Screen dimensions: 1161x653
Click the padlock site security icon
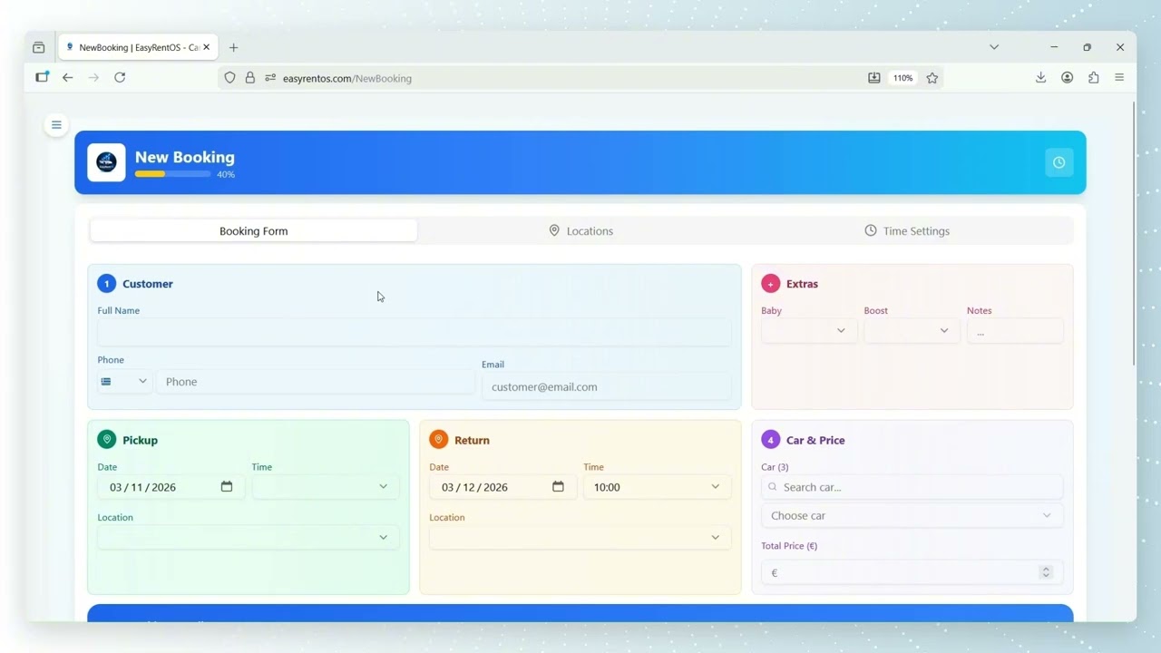(x=250, y=78)
